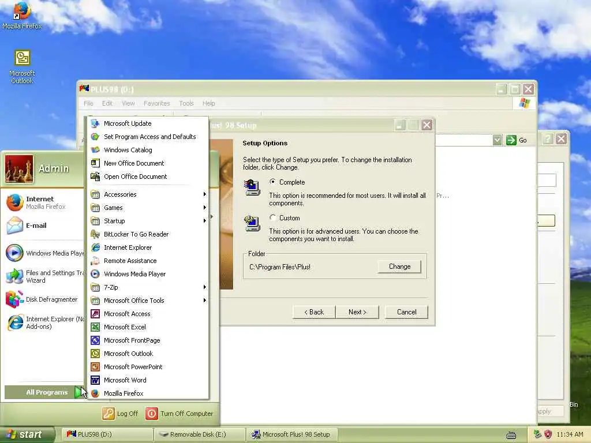Expand the Accessories submenu
Viewport: 591px width, 443px height.
(148, 194)
